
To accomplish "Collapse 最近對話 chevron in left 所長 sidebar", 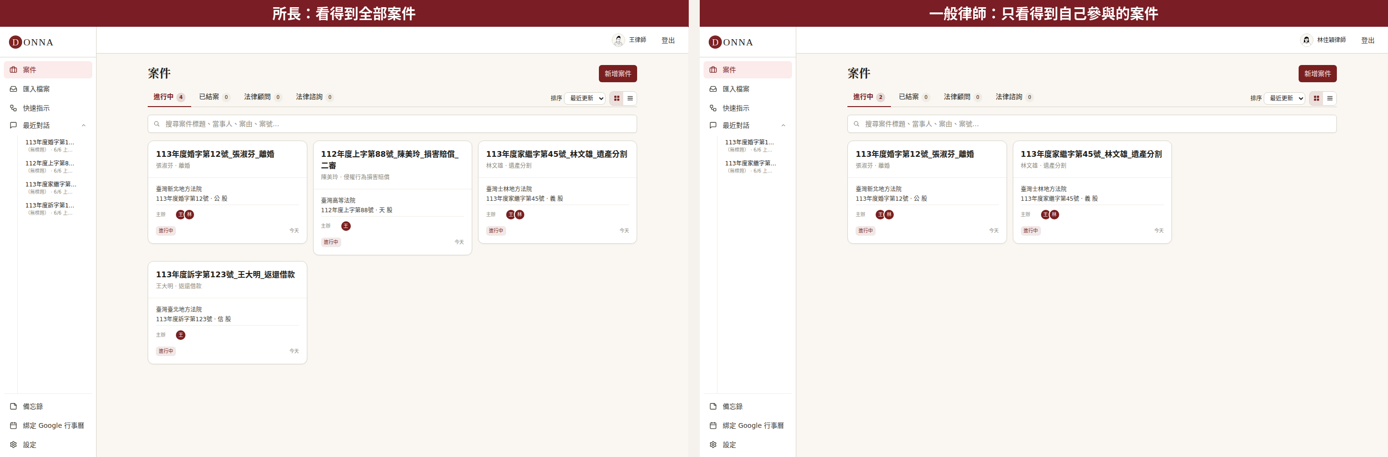I will [x=84, y=126].
